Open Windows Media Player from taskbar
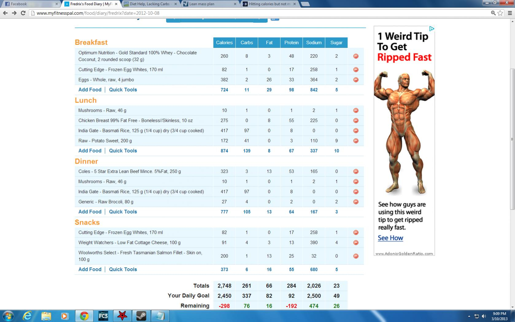The image size is (515, 322). coord(65,316)
